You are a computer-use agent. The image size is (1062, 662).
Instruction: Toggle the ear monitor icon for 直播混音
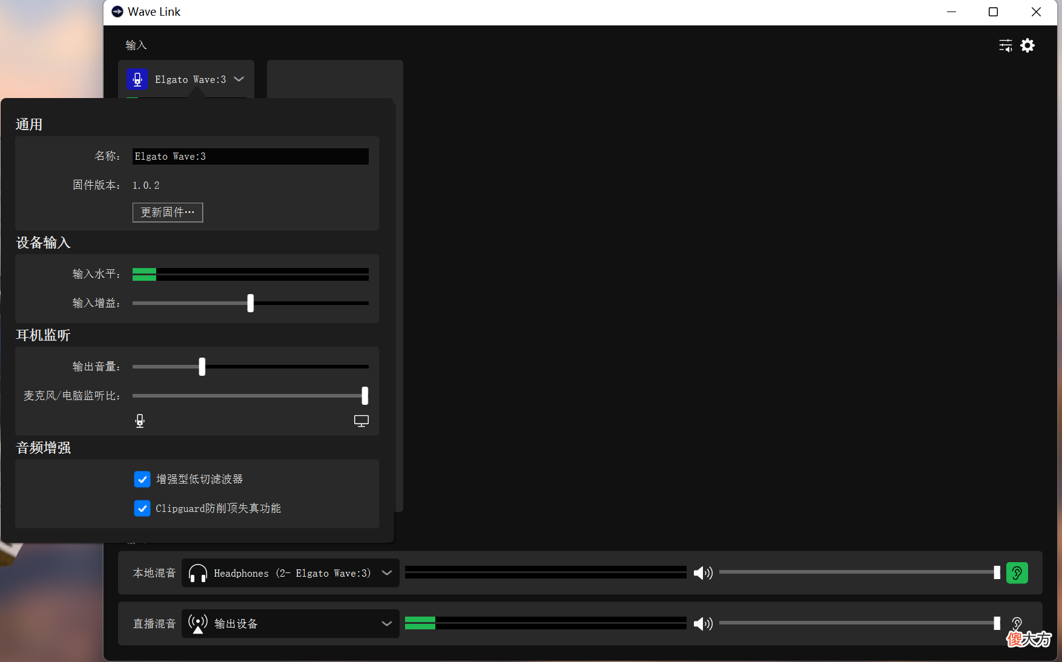coord(1017,623)
